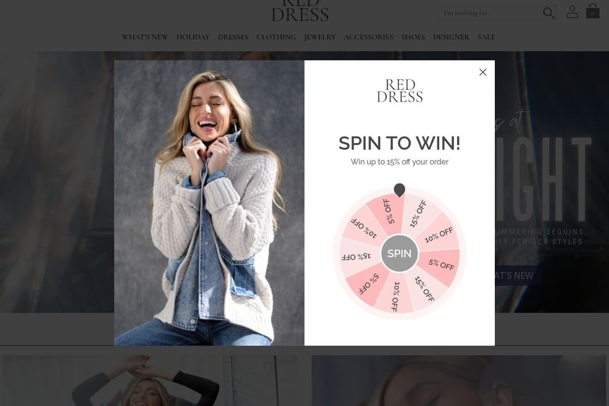The height and width of the screenshot is (406, 609).
Task: Open the Sale menu
Action: tap(486, 37)
